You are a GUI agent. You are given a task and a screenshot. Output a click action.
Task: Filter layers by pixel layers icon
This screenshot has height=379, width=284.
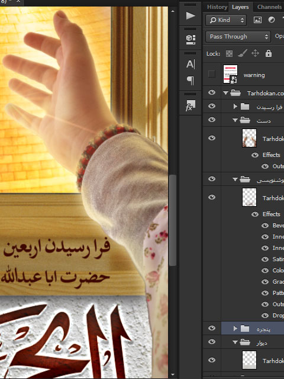tap(257, 20)
